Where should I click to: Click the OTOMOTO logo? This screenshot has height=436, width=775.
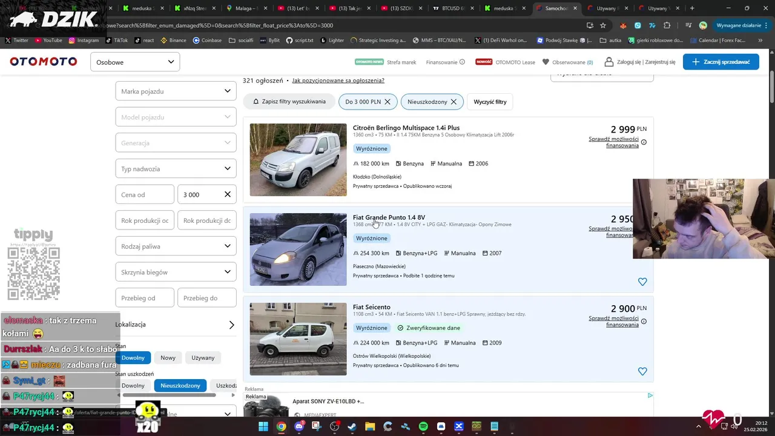click(44, 62)
